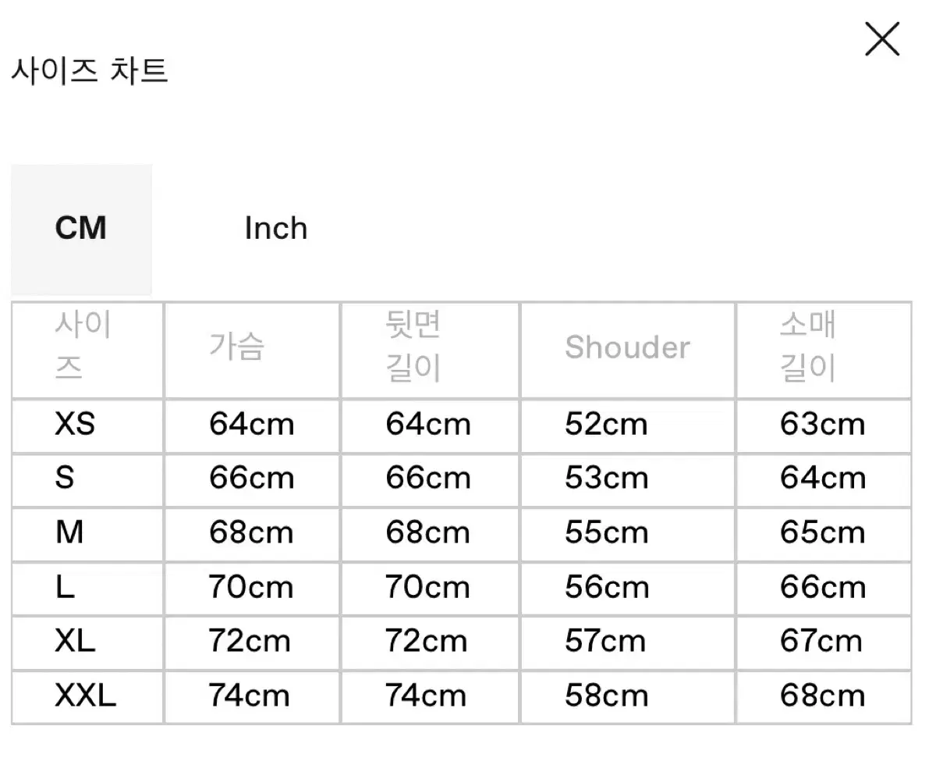Select the XL size row label
This screenshot has width=936, height=758.
coord(75,642)
